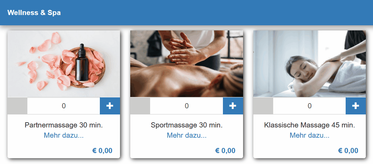
Task: Open Mehr dazu link under Sportmassage
Action: pyautogui.click(x=187, y=136)
